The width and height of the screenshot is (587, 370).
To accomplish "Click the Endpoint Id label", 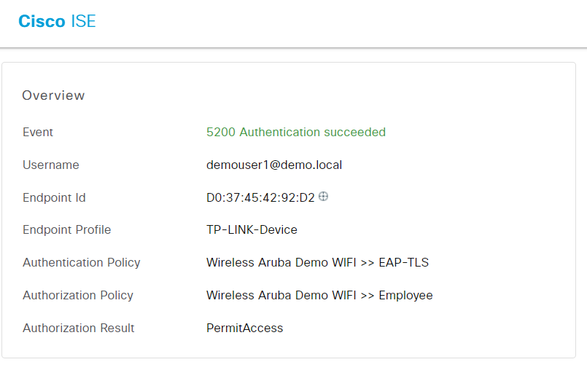I will (x=54, y=197).
